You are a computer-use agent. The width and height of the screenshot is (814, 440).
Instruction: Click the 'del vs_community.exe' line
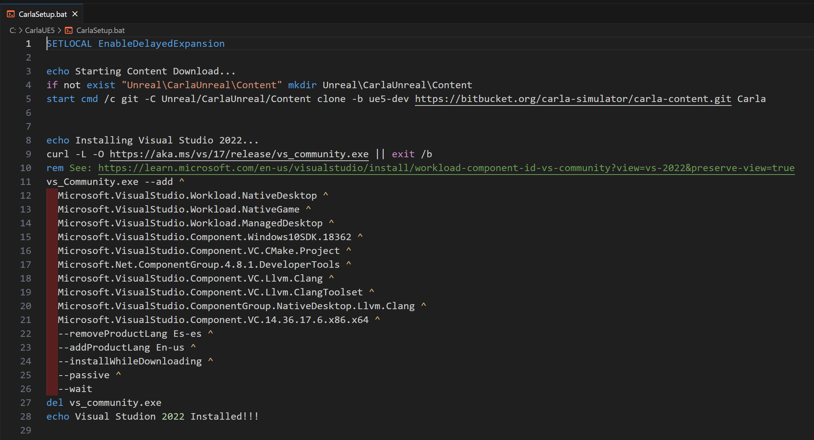click(x=104, y=403)
